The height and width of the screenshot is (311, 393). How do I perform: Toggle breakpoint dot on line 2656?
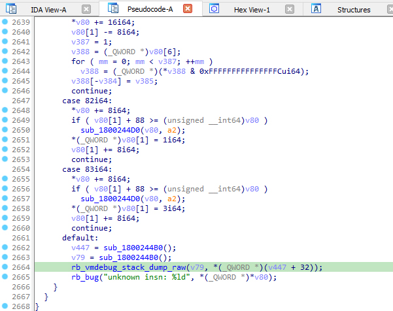point(5,188)
